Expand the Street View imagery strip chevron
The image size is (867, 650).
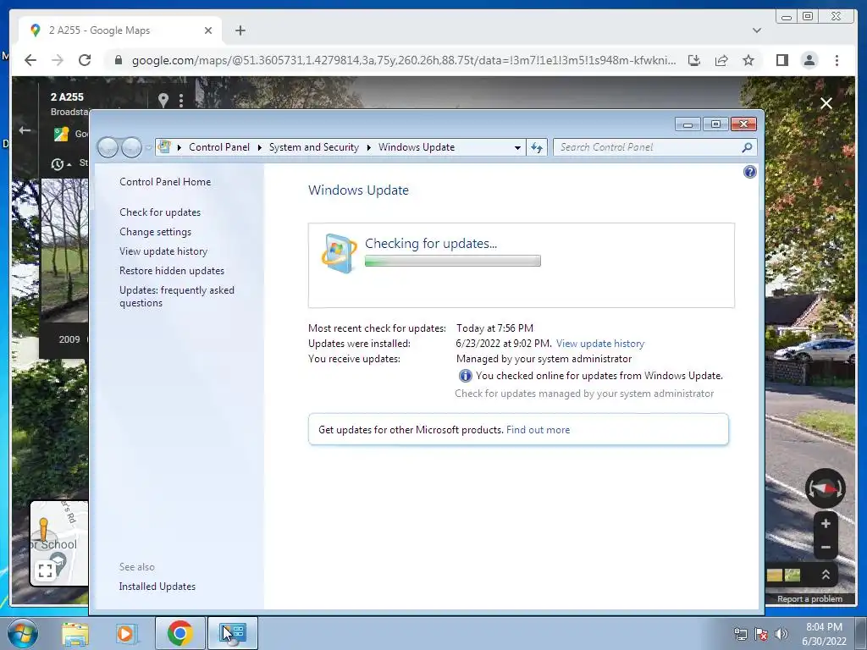(826, 575)
